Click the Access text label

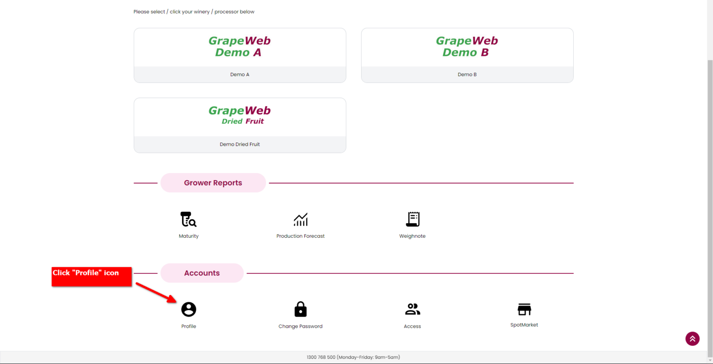point(412,326)
